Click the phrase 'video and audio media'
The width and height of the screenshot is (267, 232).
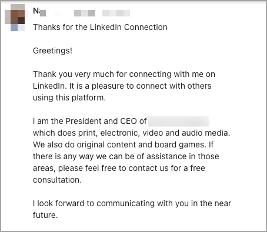pyautogui.click(x=186, y=133)
